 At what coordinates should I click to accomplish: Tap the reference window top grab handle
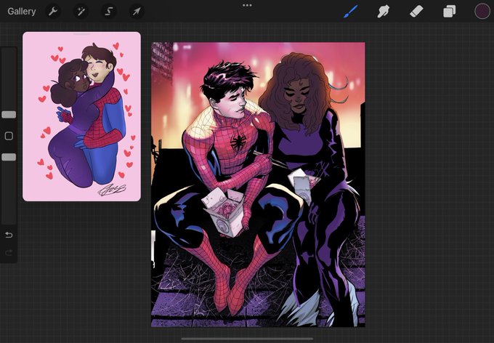click(x=81, y=33)
